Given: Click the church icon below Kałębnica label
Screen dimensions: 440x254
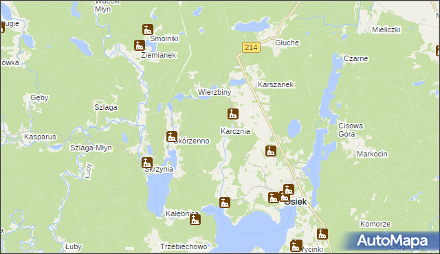Looking at the screenshot, I should point(195,220).
